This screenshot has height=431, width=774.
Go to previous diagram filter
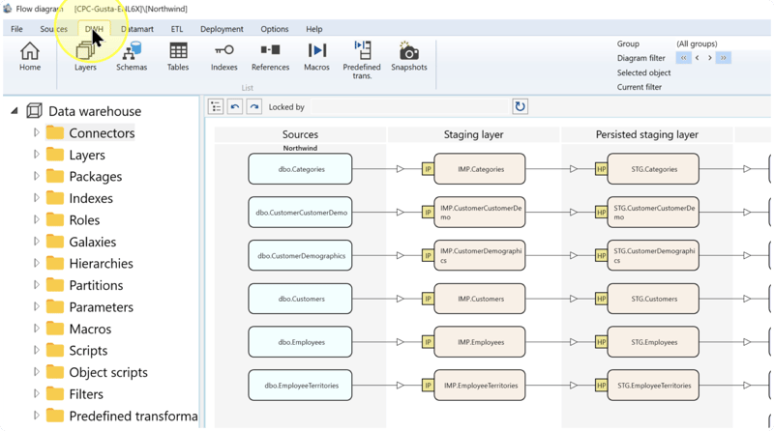point(697,58)
